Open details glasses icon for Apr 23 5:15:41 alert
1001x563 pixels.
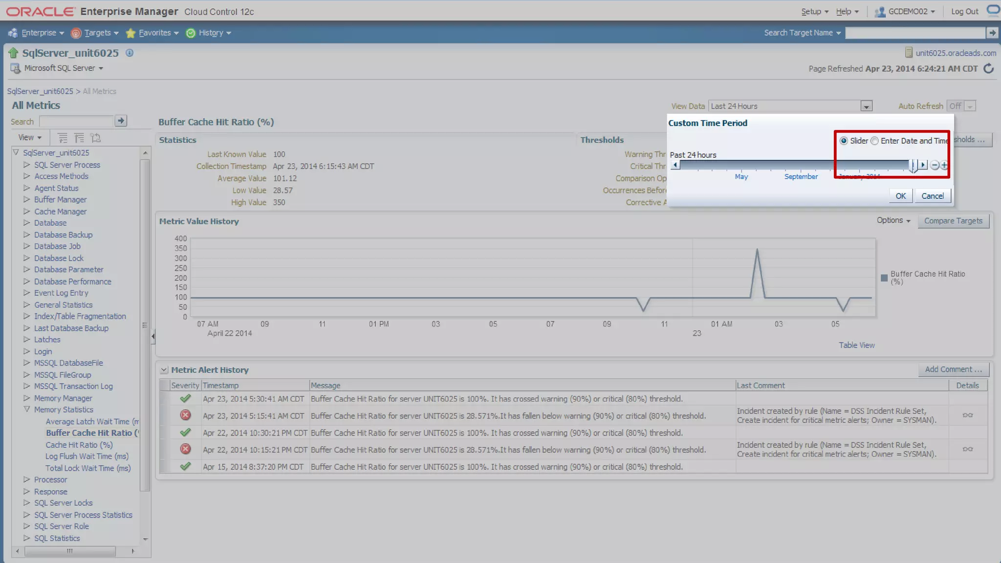(968, 415)
